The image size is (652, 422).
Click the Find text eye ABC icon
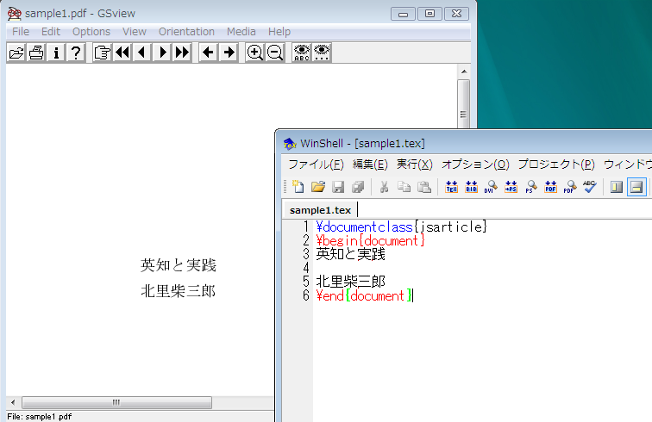tap(302, 53)
